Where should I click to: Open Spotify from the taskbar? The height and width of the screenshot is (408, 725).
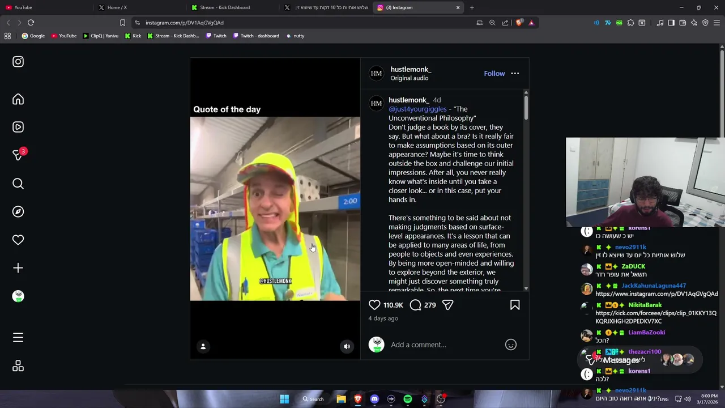click(x=408, y=399)
